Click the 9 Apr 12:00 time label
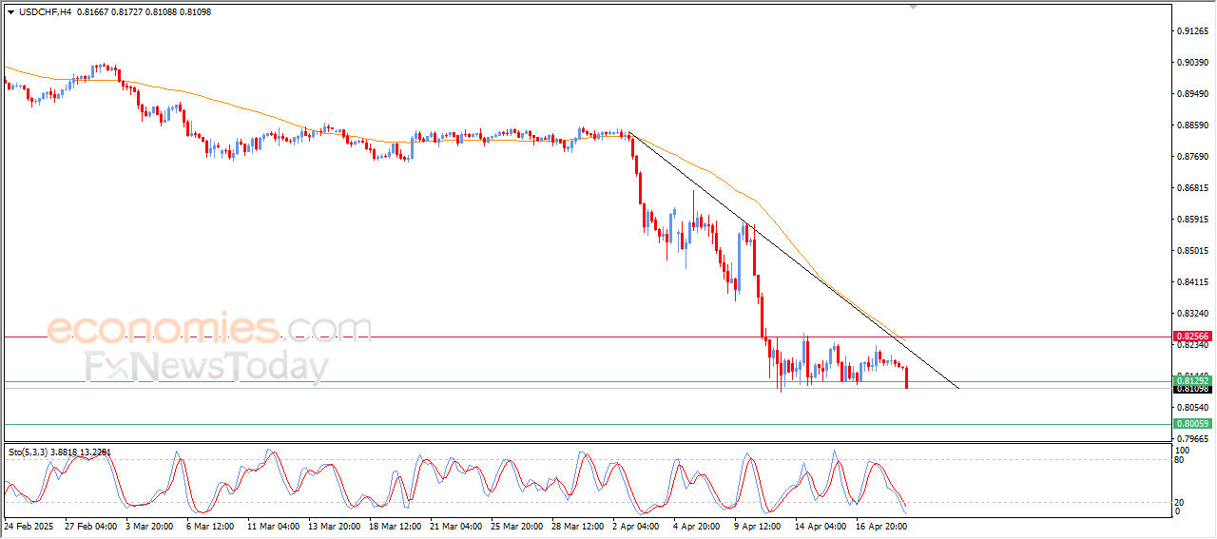1217x539 pixels. click(x=760, y=525)
